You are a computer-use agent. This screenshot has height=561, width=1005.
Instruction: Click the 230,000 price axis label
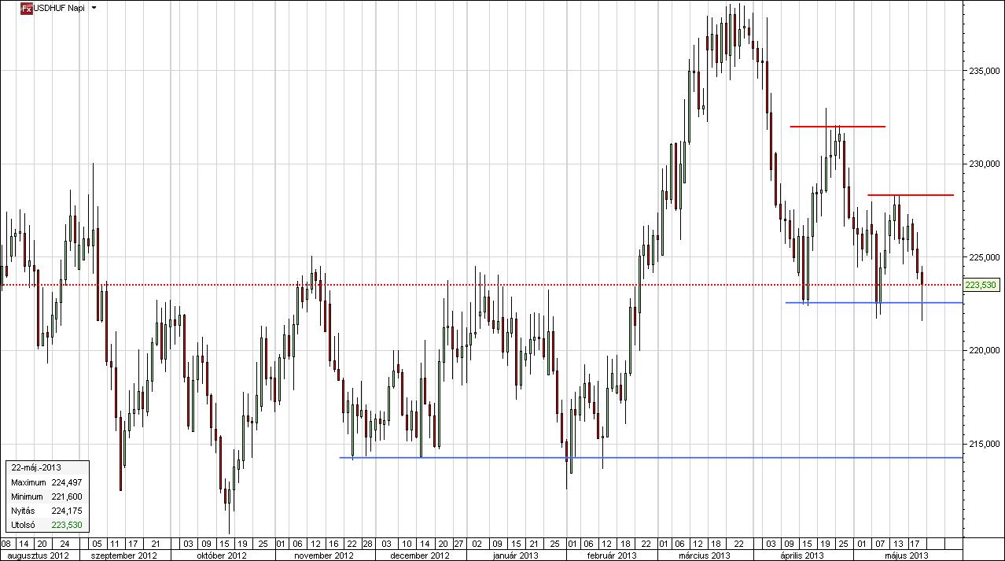coord(985,164)
